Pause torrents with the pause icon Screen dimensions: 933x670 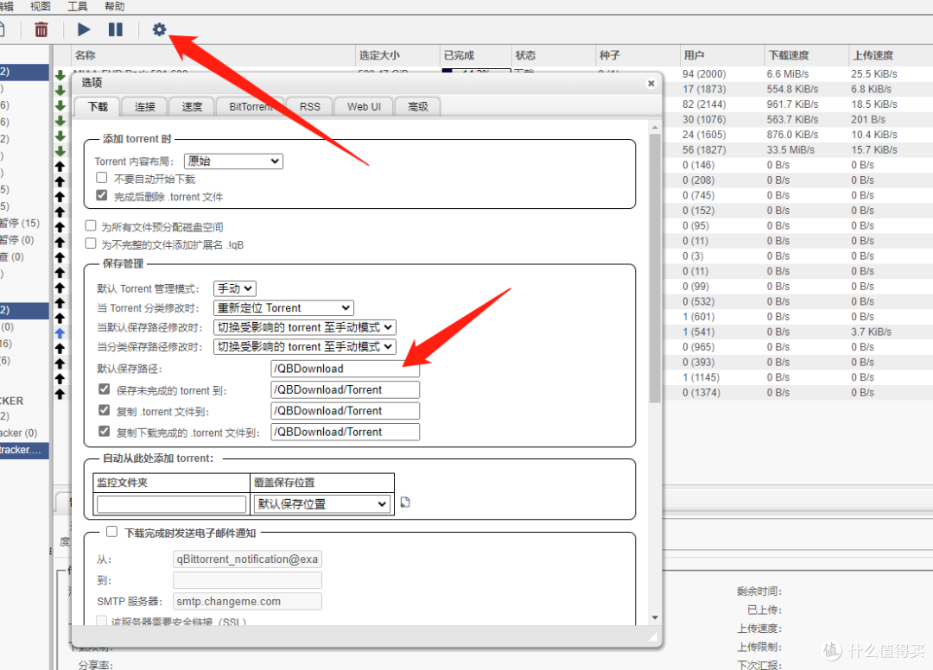tap(117, 29)
